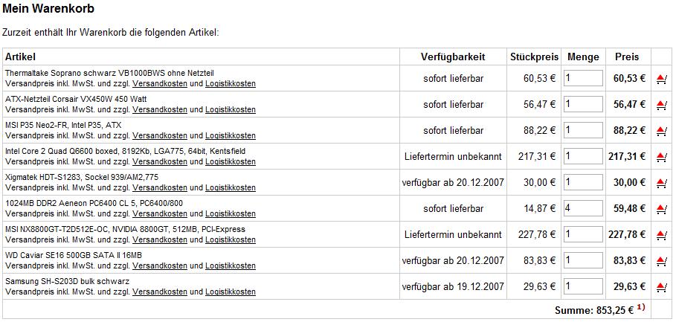This screenshot has height=322, width=676.
Task: Remove Corsair VX450W power supply from cart
Action: [661, 105]
